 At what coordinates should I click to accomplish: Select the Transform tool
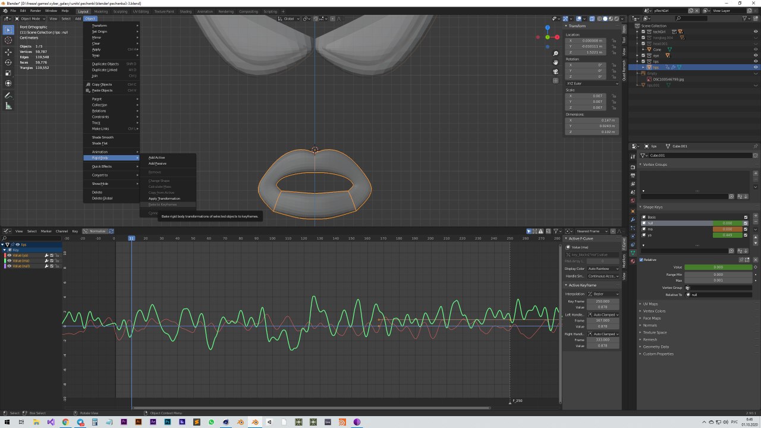[8, 83]
